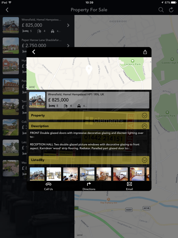Viewport: 178px width, 238px height.
Task: Open the dining room photo thumbnail
Action: click(x=104, y=174)
